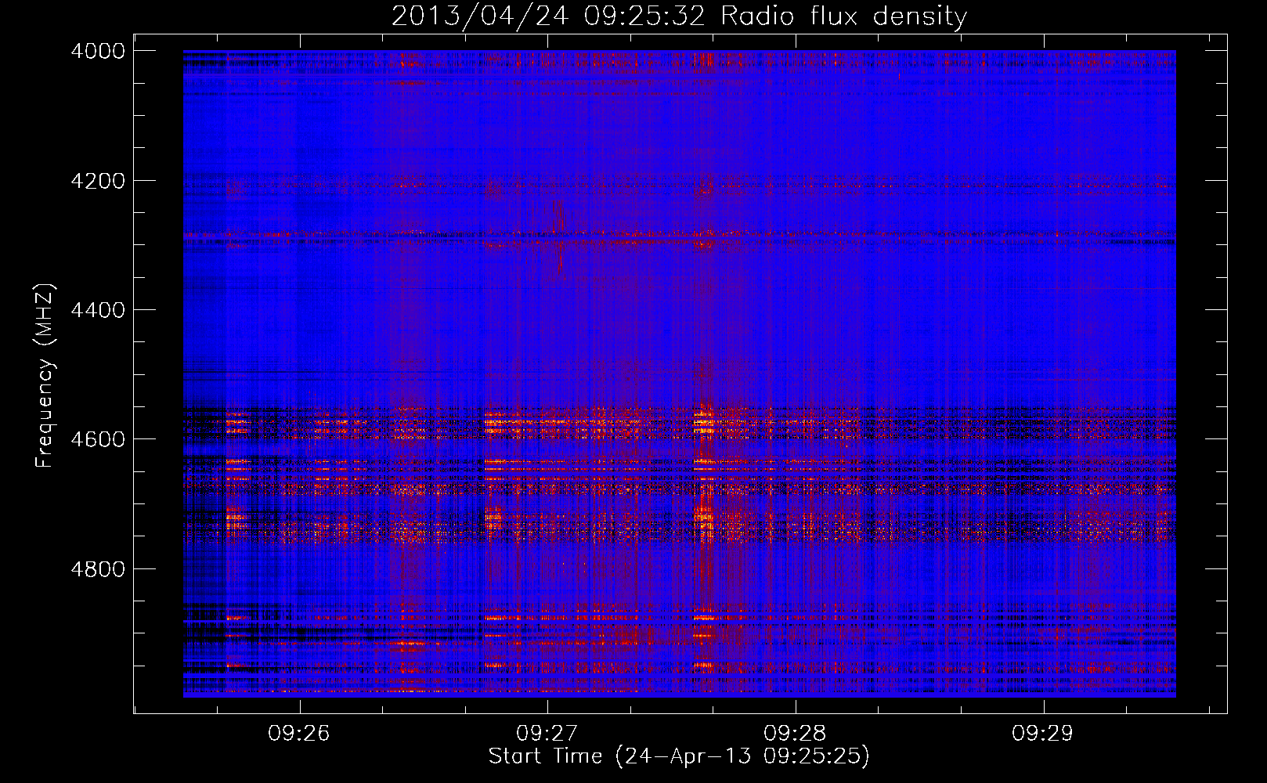
Task: Click the 4200 frequency tick label
Action: point(98,181)
